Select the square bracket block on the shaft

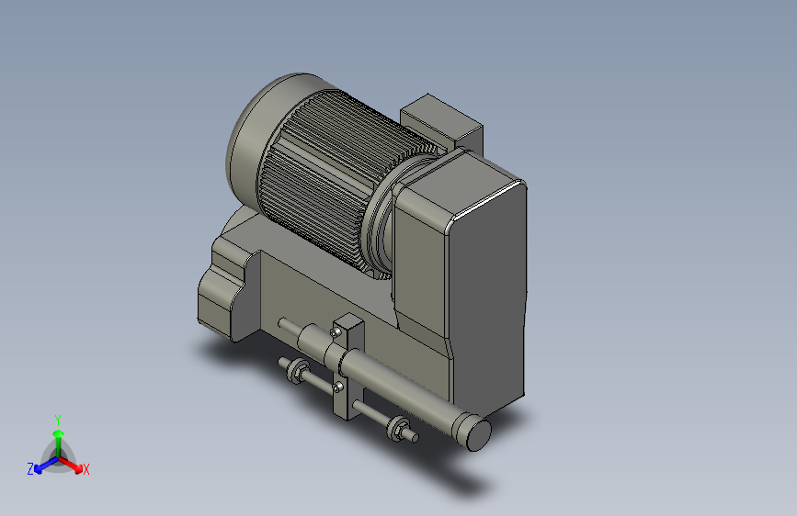click(x=348, y=366)
